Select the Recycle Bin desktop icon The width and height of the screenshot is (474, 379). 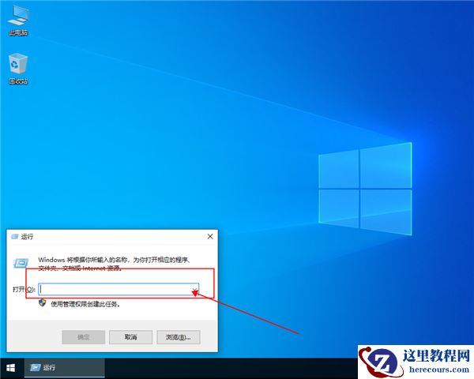pos(18,69)
